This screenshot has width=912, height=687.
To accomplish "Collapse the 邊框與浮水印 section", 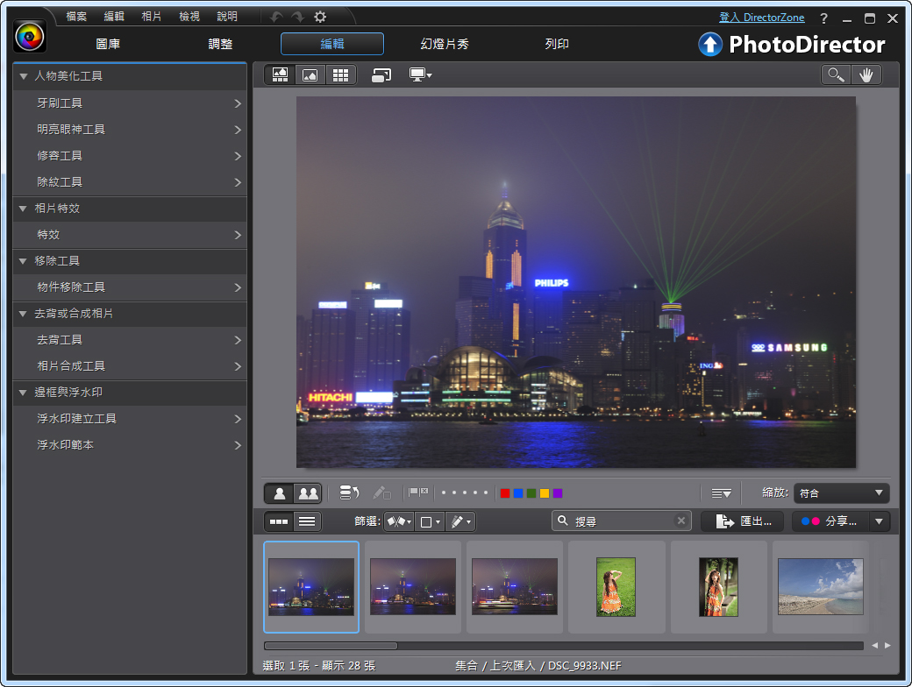I will (24, 393).
